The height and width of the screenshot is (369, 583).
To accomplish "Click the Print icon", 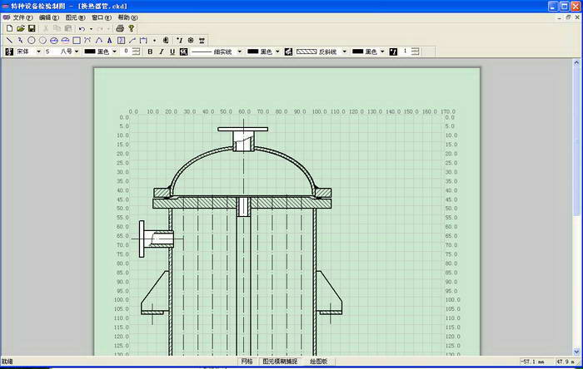I will [120, 28].
